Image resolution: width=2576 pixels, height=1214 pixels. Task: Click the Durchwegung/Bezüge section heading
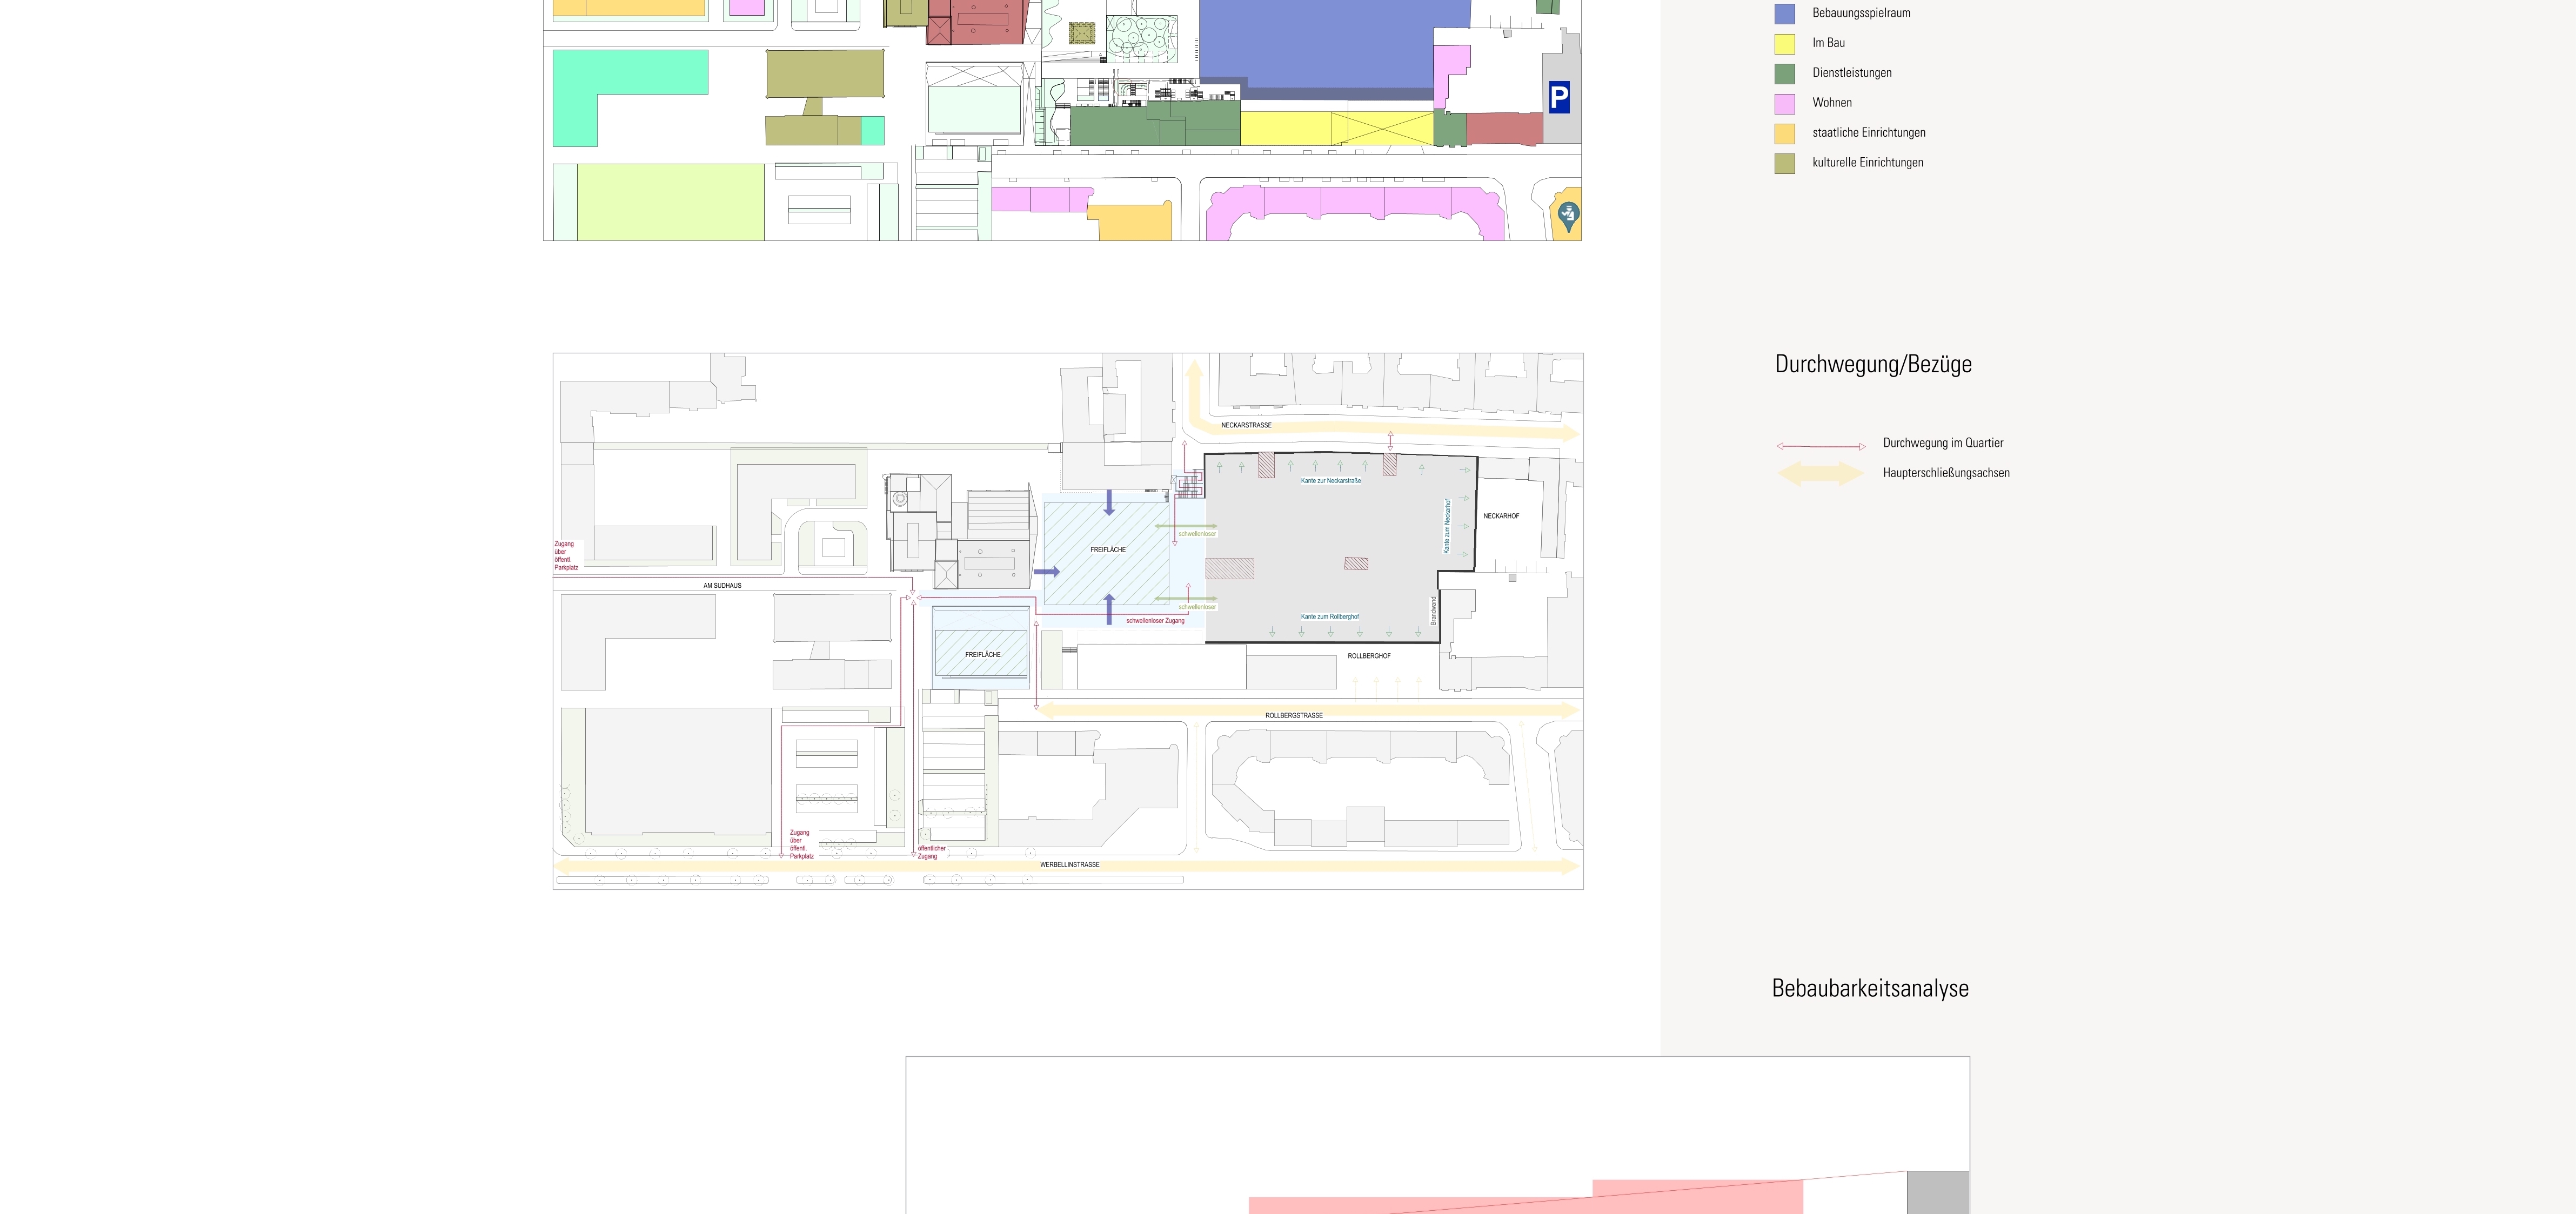(1872, 365)
